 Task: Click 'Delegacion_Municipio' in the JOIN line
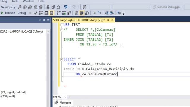pos(107,69)
